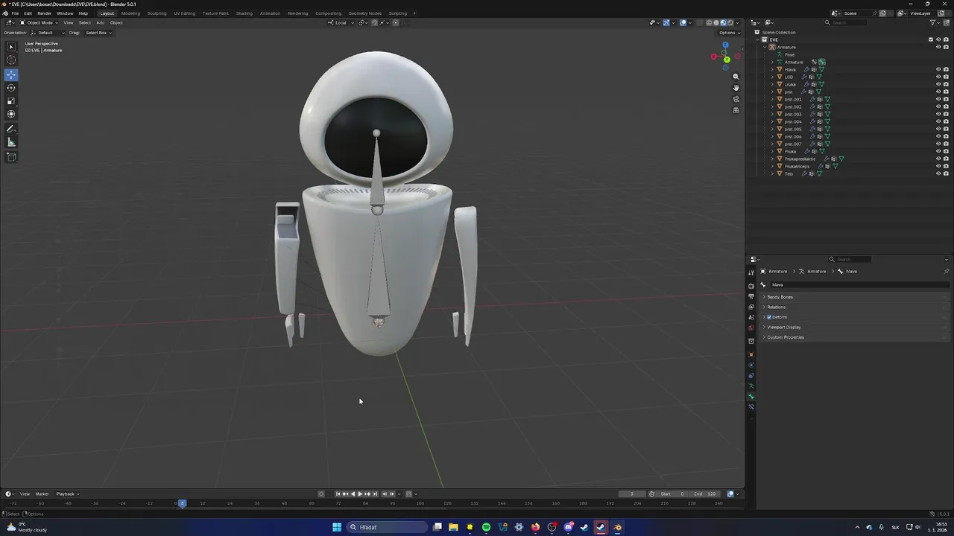Click the viewport Options button
The height and width of the screenshot is (536, 954).
728,33
